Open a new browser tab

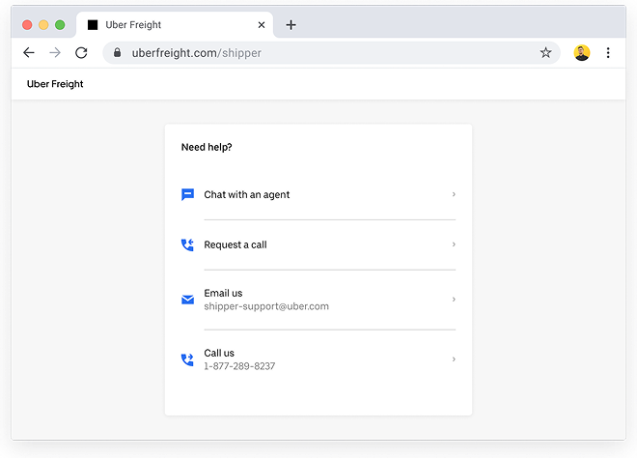291,24
